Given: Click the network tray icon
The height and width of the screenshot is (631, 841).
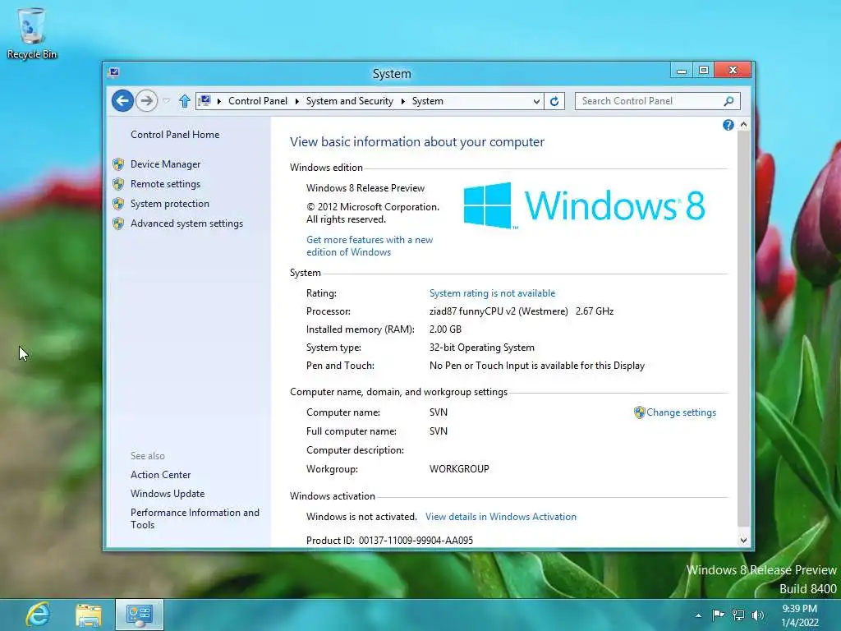Looking at the screenshot, I should tap(738, 615).
